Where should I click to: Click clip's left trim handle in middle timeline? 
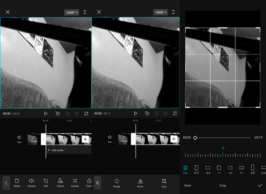point(133,139)
